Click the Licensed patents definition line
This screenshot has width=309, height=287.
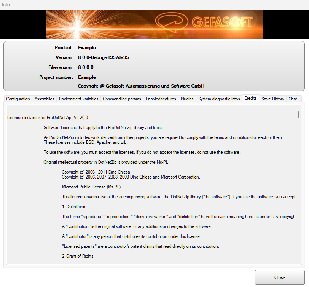coord(140,246)
